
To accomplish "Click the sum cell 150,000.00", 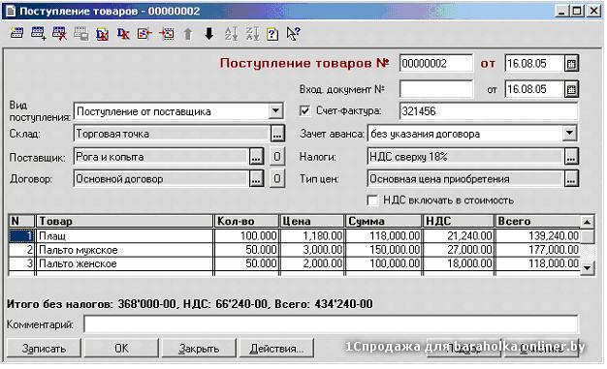I will (384, 250).
